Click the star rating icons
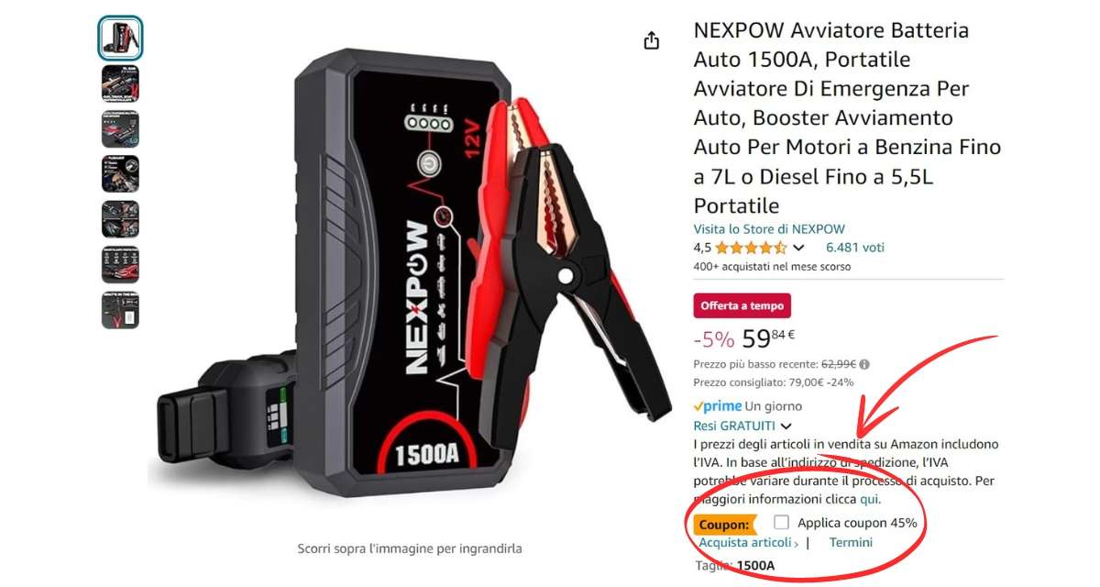1100x587 pixels. pos(750,248)
